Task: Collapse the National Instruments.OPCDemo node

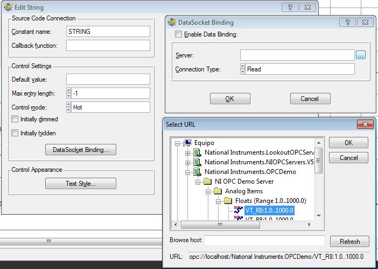Action: click(x=187, y=172)
